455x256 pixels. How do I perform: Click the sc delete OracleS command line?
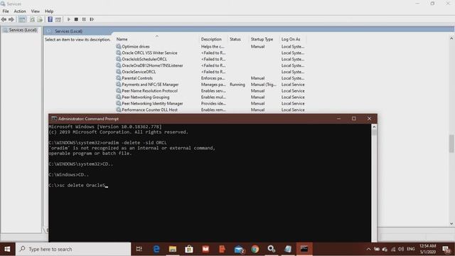[x=77, y=186]
